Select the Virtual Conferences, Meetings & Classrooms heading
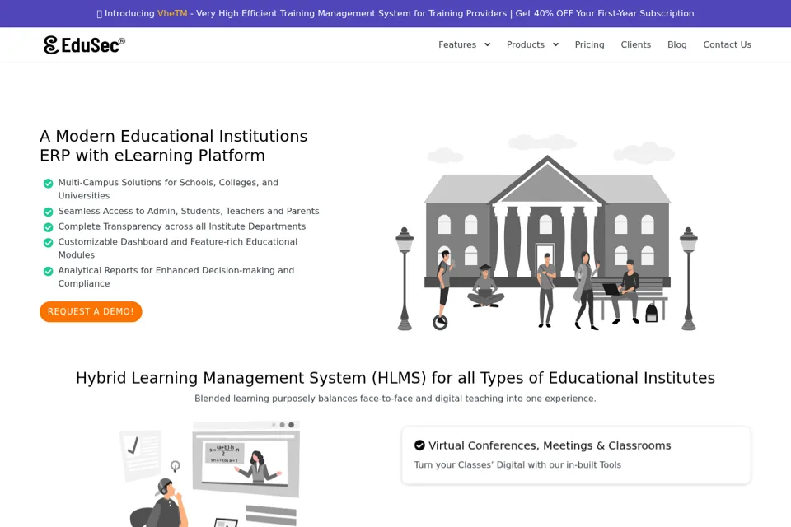Viewport: 791px width, 527px height. [550, 445]
